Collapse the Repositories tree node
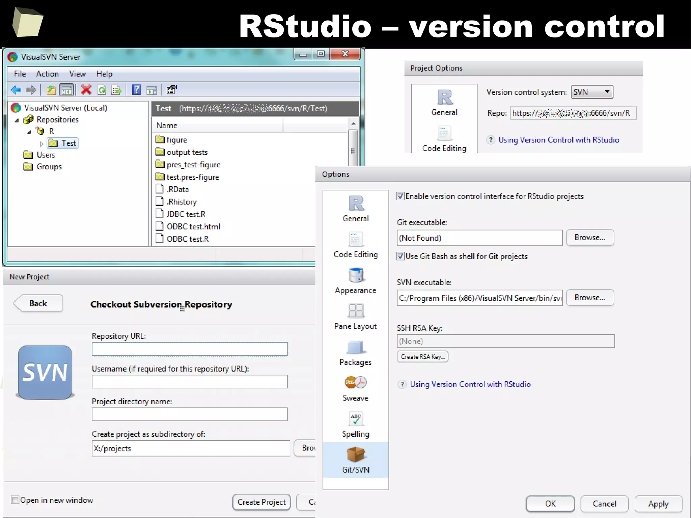Viewport: 691px width, 518px height. (17, 120)
